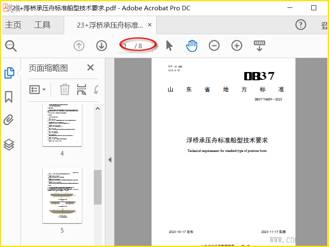
Task: Open the help question mark icon
Action: pos(301,25)
